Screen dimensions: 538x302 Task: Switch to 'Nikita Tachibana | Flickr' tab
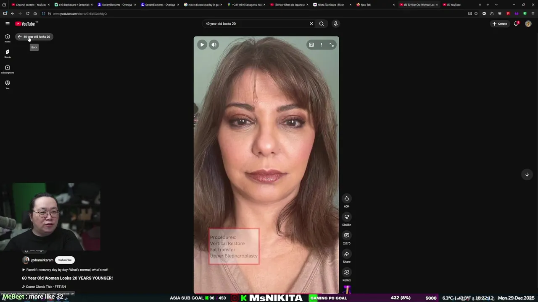pyautogui.click(x=332, y=5)
